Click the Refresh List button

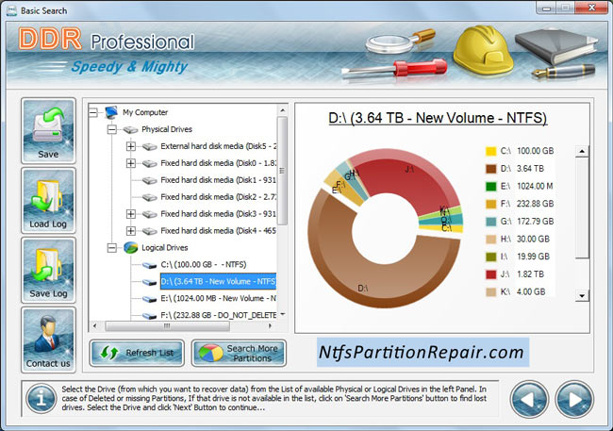coord(137,353)
